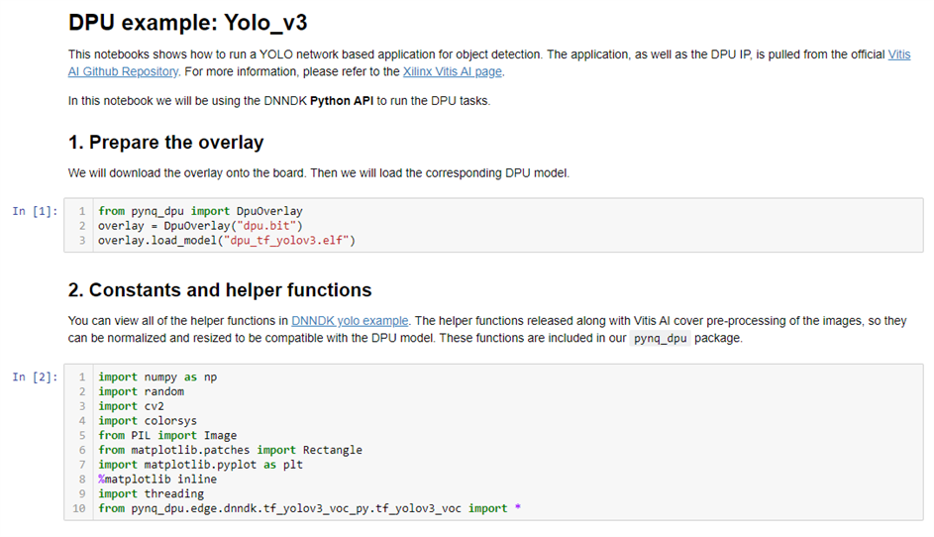Image resolution: width=934 pixels, height=537 pixels.
Task: Click the In [1] cell prompt
Action: pos(35,211)
